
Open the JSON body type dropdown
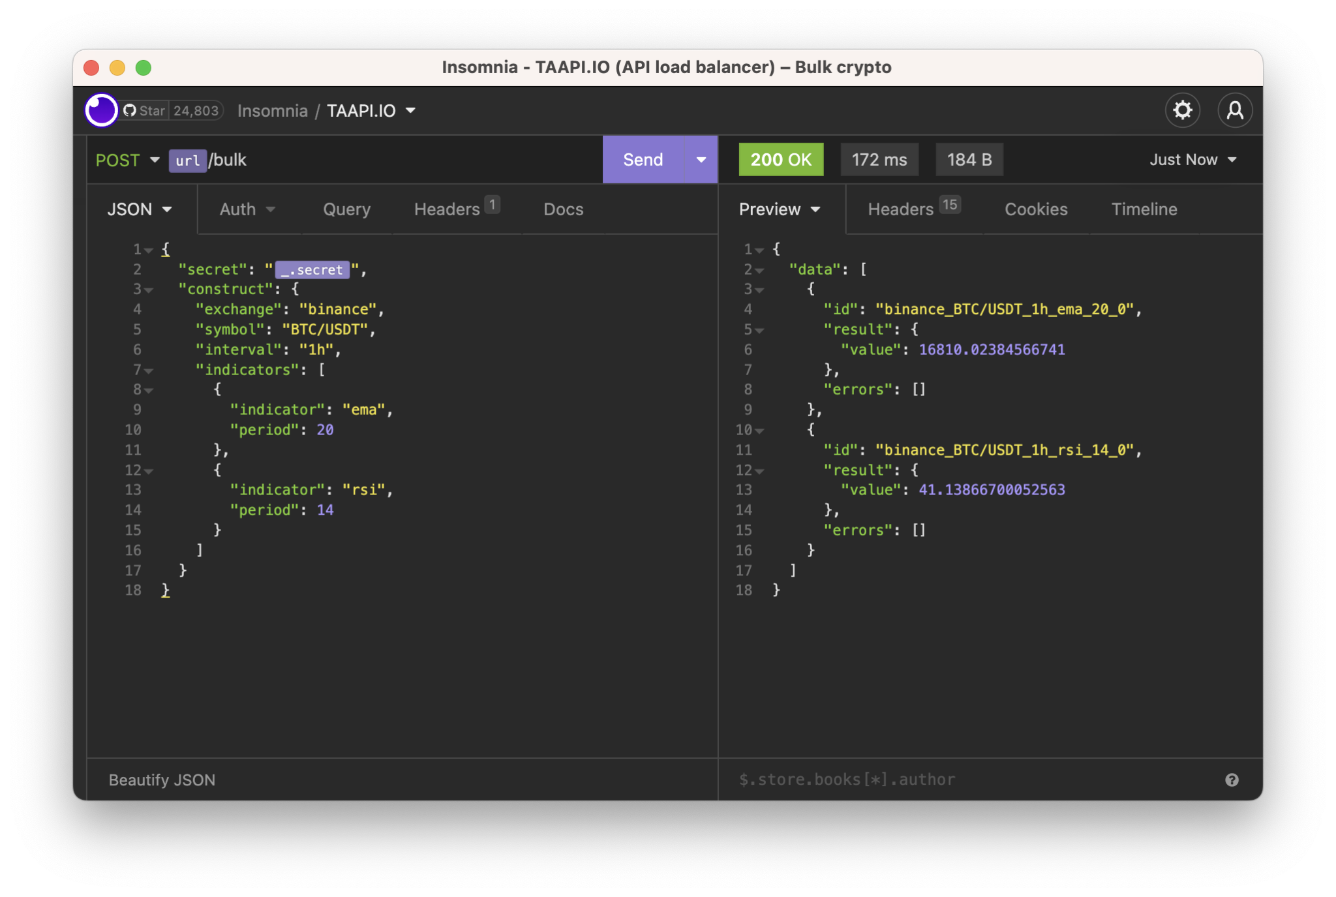point(140,209)
